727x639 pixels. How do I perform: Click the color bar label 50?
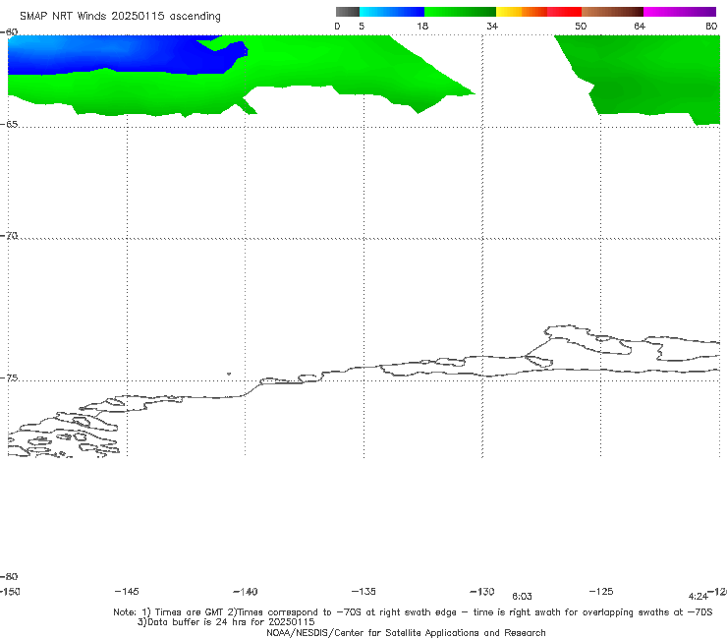pyautogui.click(x=581, y=26)
